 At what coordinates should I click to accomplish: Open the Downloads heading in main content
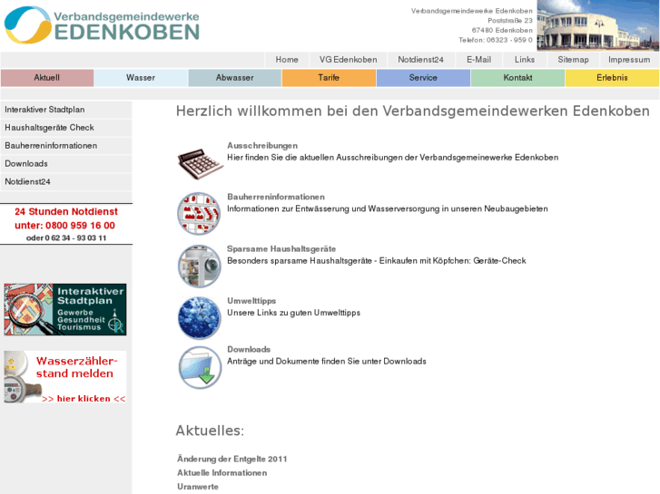click(x=249, y=349)
